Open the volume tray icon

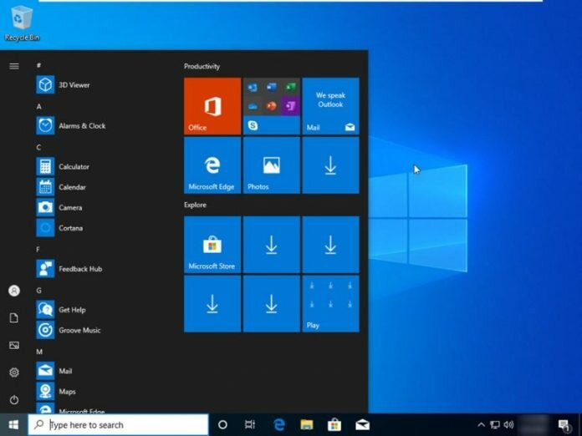coord(508,425)
